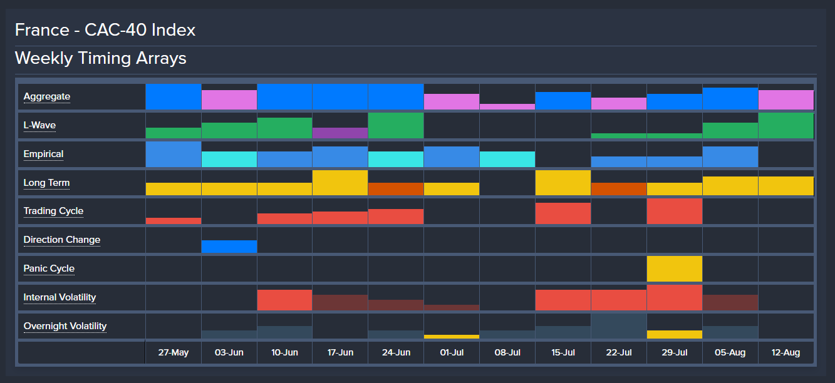Image resolution: width=835 pixels, height=383 pixels.
Task: Open the Overnight Volatility row label
Action: (x=65, y=326)
